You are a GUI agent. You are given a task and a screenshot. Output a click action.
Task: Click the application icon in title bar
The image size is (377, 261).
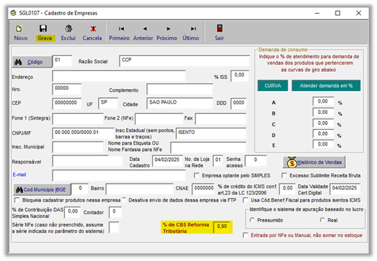13,12
